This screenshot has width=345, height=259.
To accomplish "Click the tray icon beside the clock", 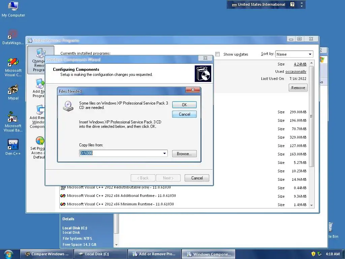I will (319, 254).
